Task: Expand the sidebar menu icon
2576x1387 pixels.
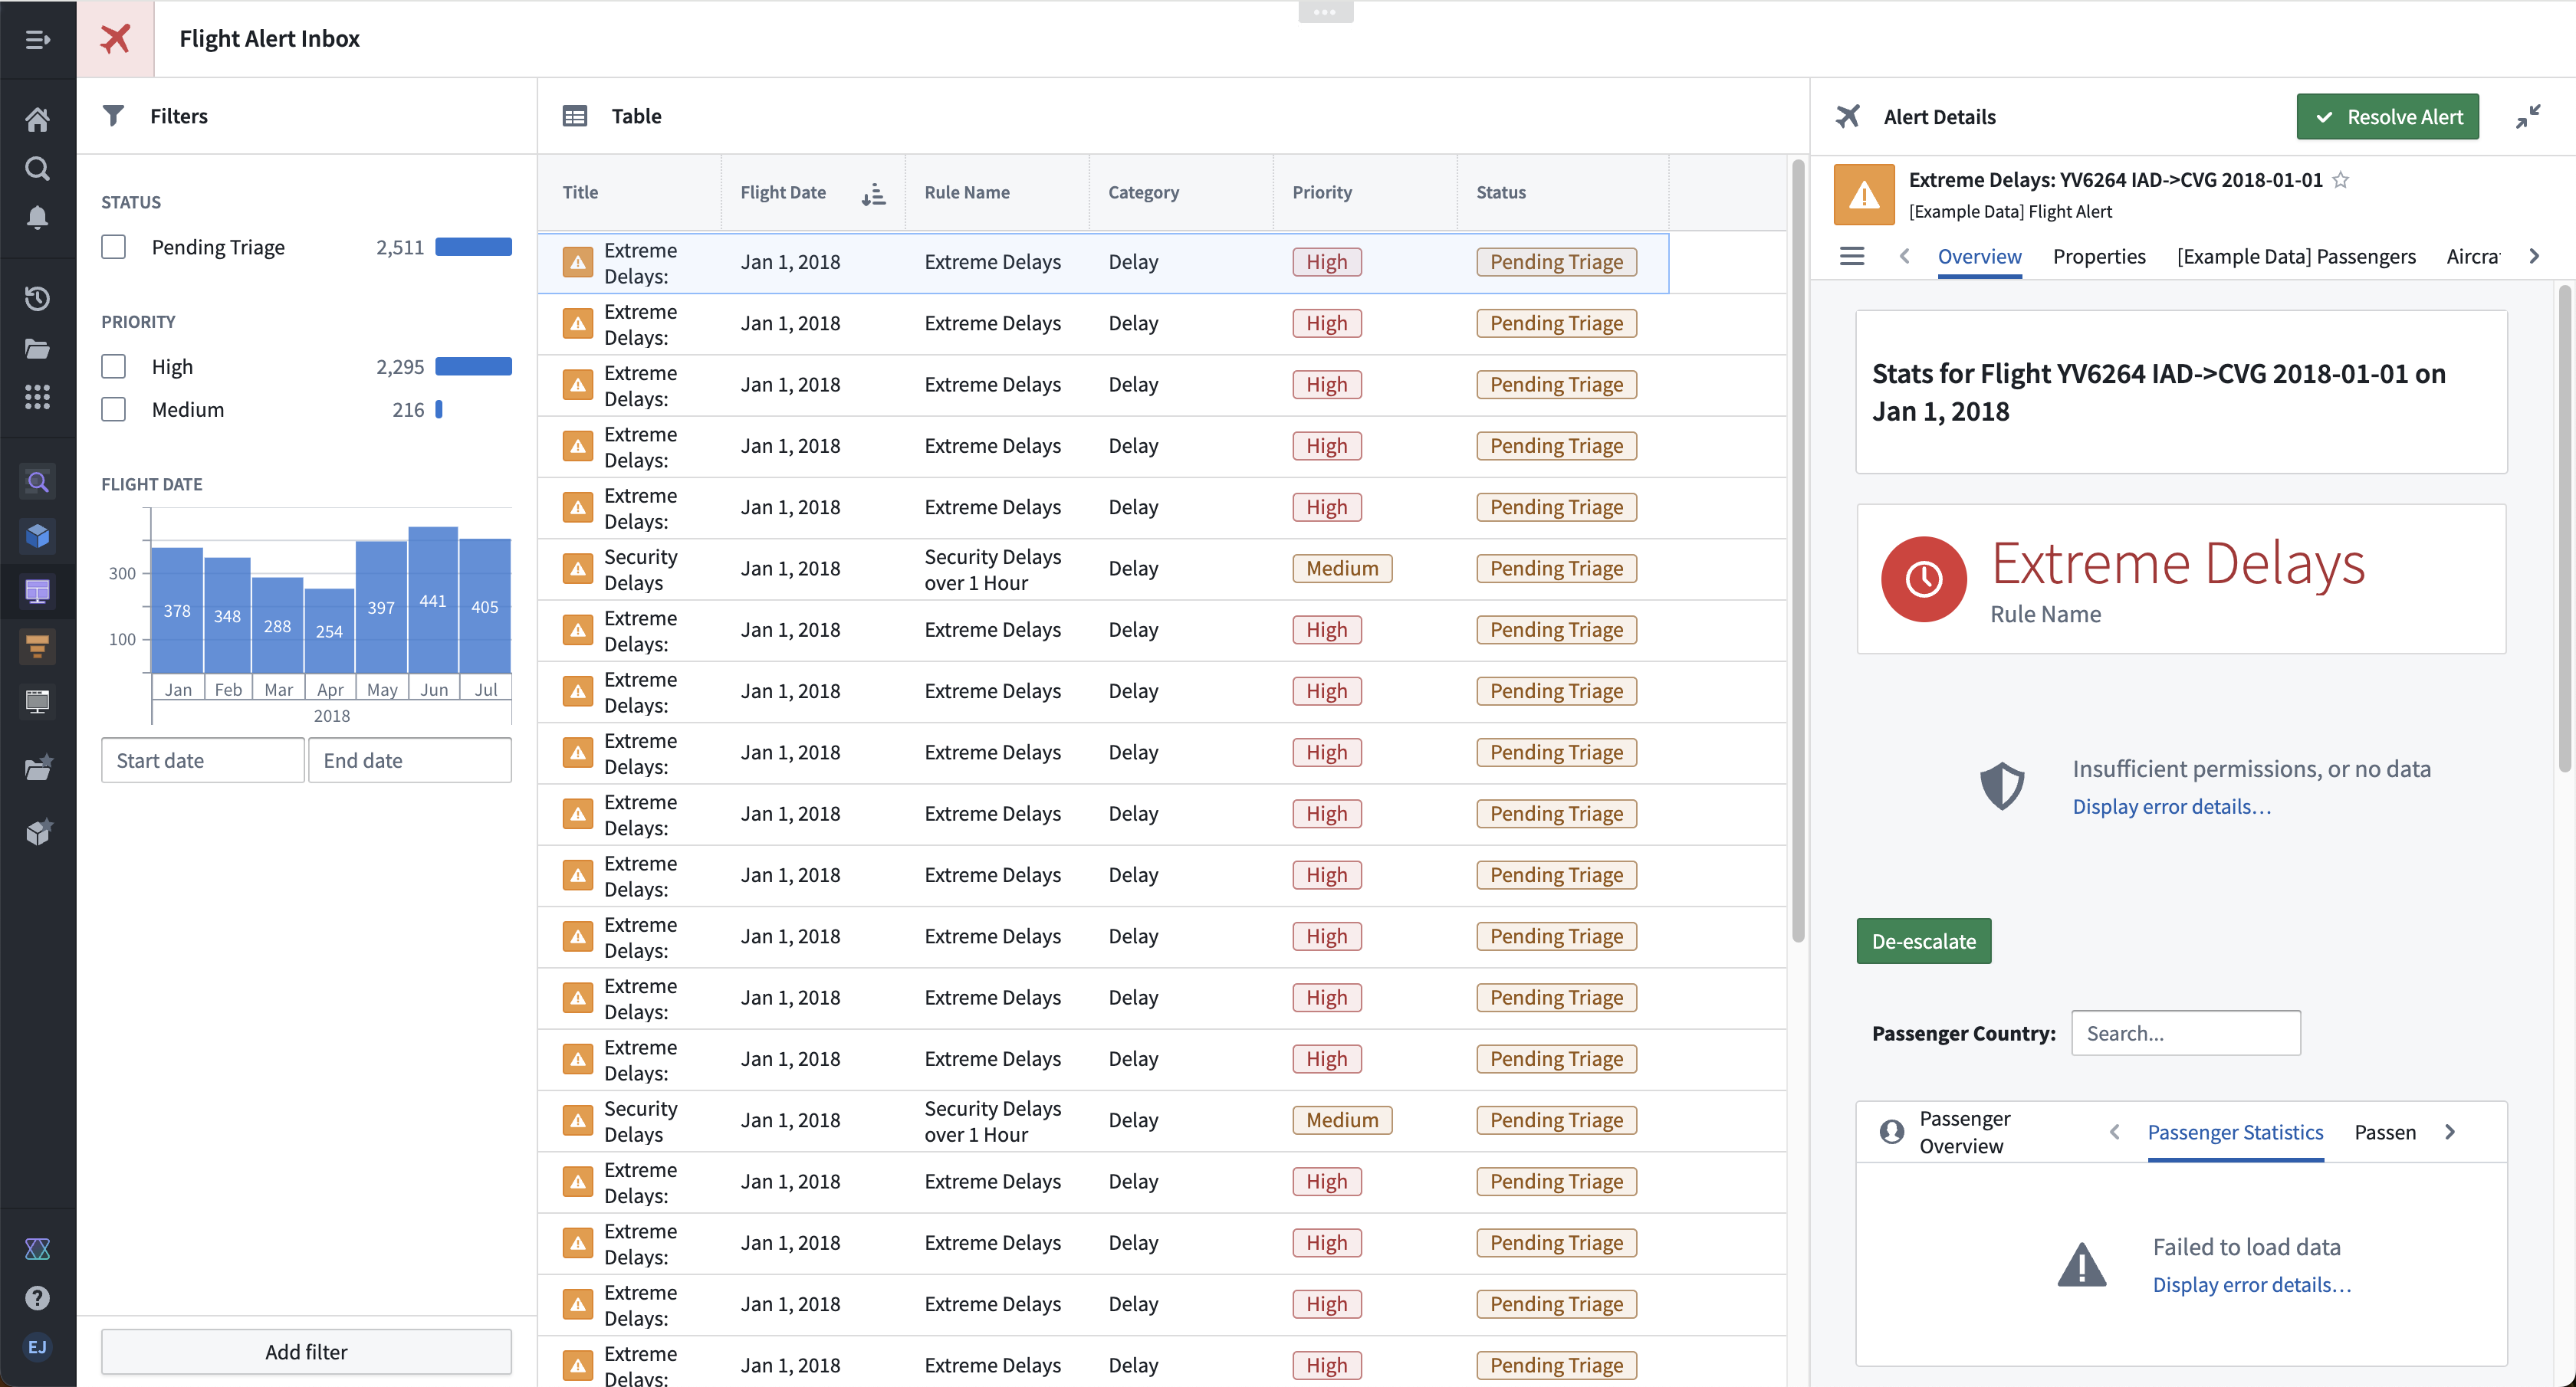Action: coord(37,39)
